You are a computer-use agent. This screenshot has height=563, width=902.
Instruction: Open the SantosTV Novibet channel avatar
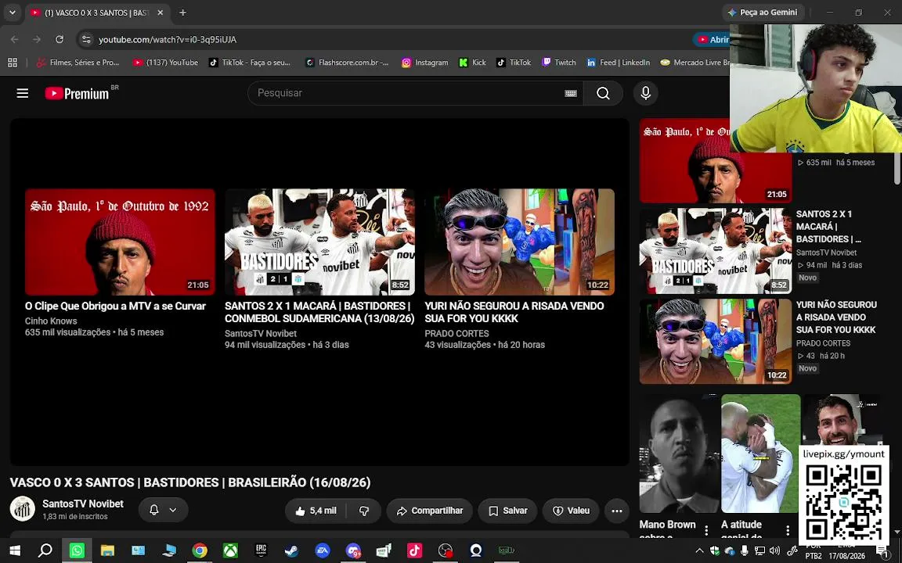[23, 509]
